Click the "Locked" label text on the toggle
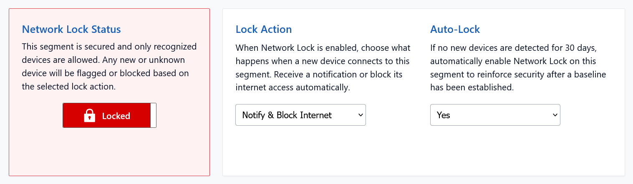Viewport: 633px width, 184px height. (x=116, y=116)
